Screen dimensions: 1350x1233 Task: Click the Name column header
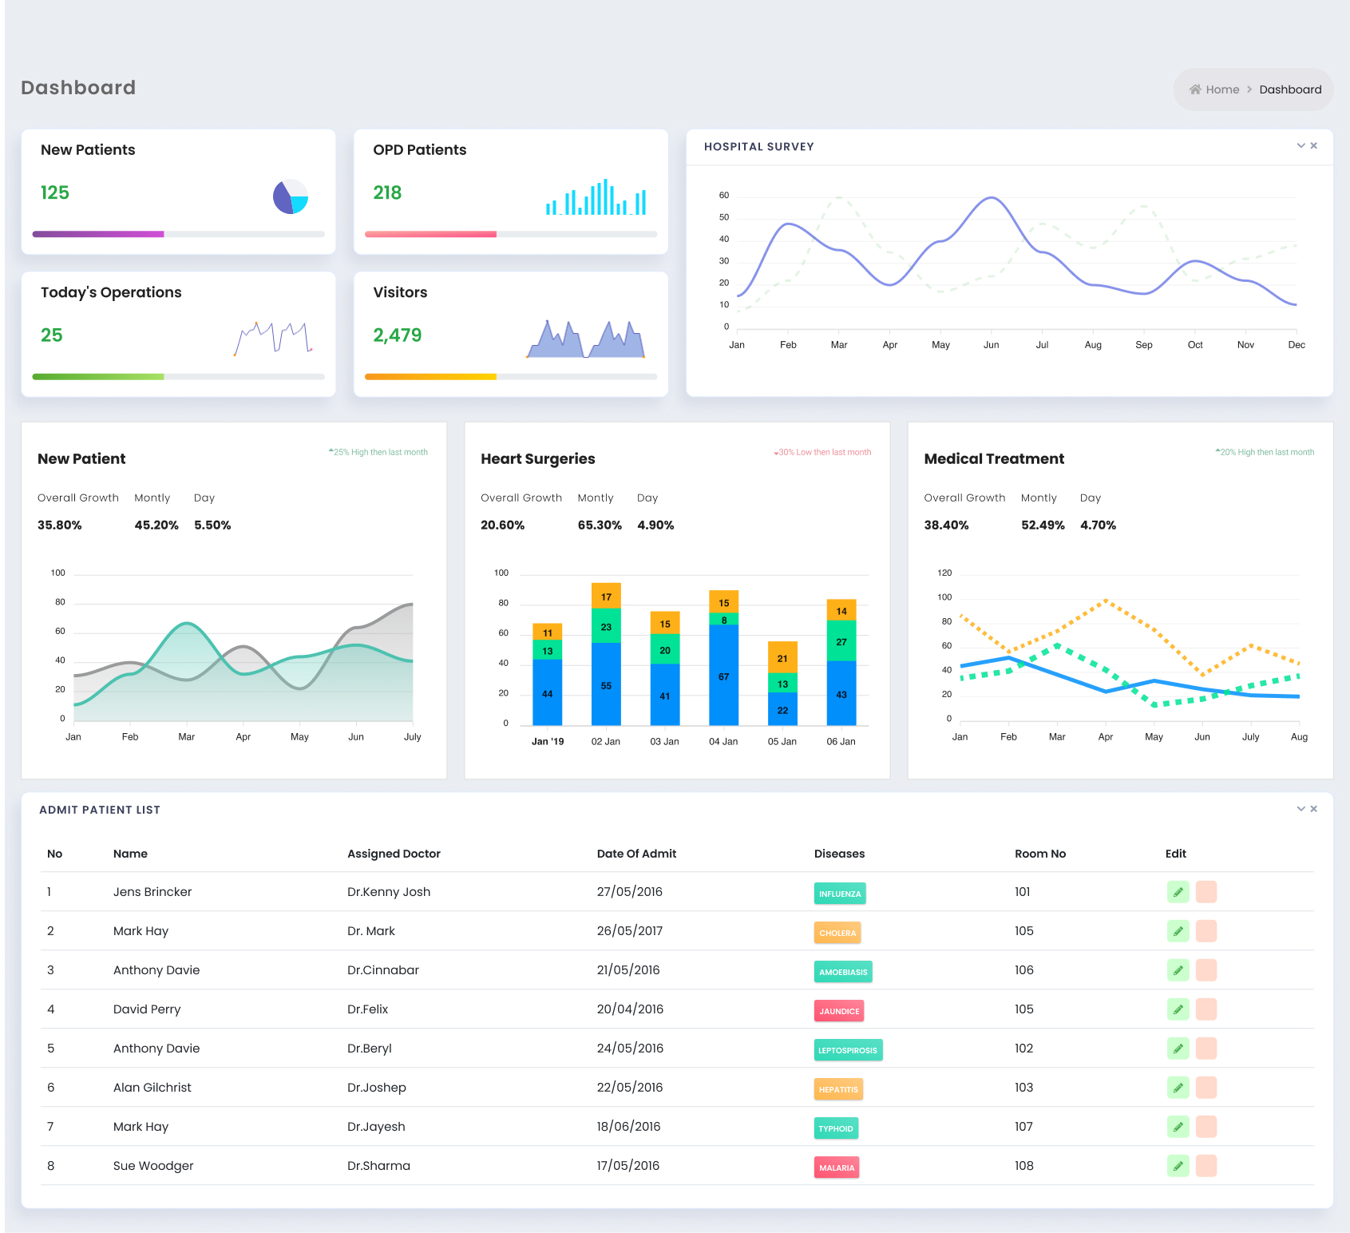pyautogui.click(x=130, y=854)
